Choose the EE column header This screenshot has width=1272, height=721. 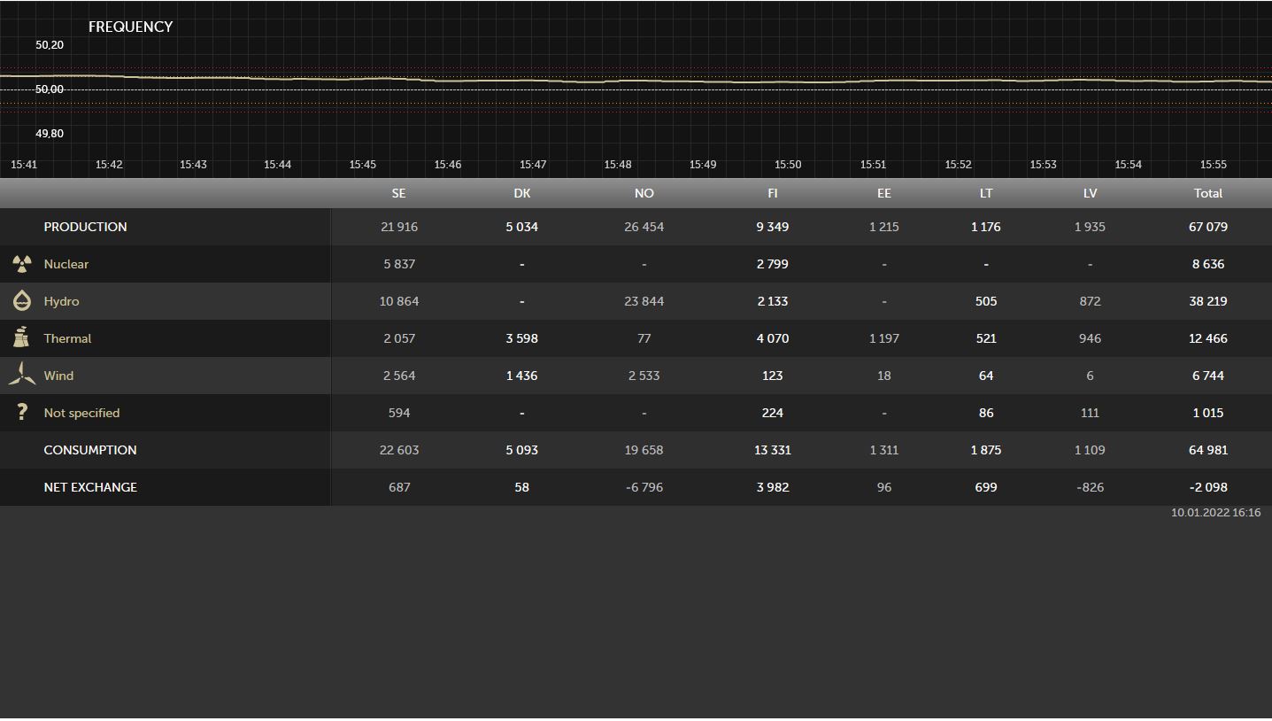(883, 193)
